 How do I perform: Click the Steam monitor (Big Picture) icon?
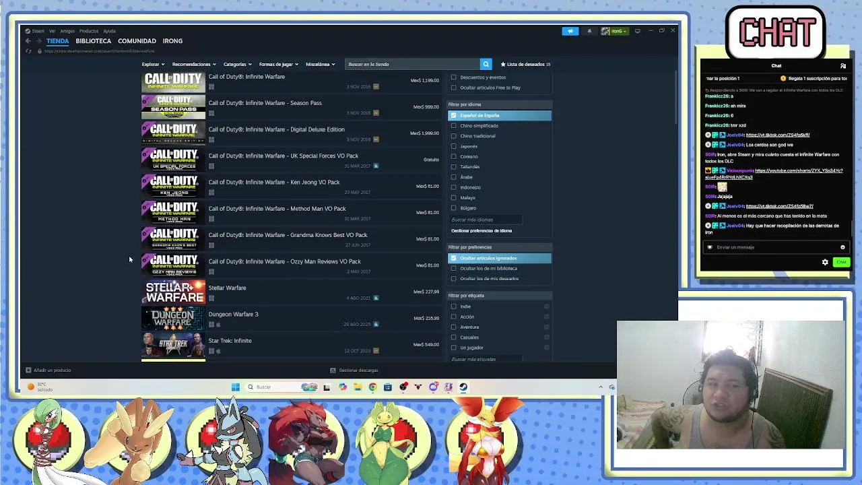637,31
